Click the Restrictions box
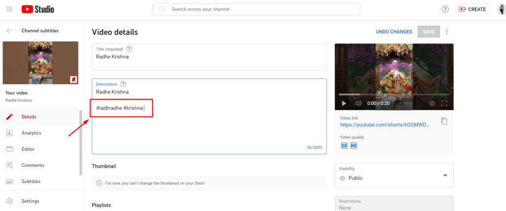The width and height of the screenshot is (506, 211). pos(394,204)
